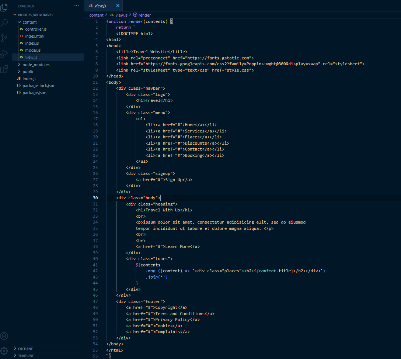Viewport: 401px width, 359px height.
Task: Click the More Actions ellipsis in Explorer
Action: click(76, 6)
